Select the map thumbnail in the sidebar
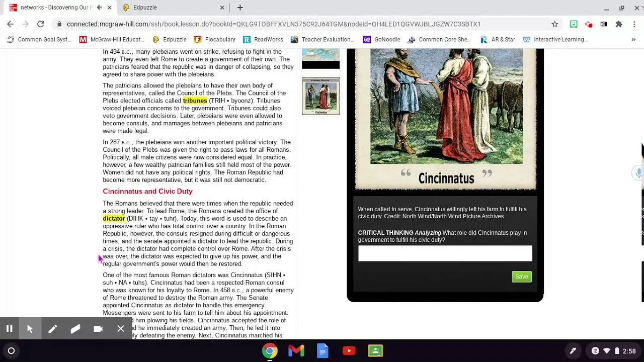Screen dimensions: 644x362 click(x=320, y=59)
